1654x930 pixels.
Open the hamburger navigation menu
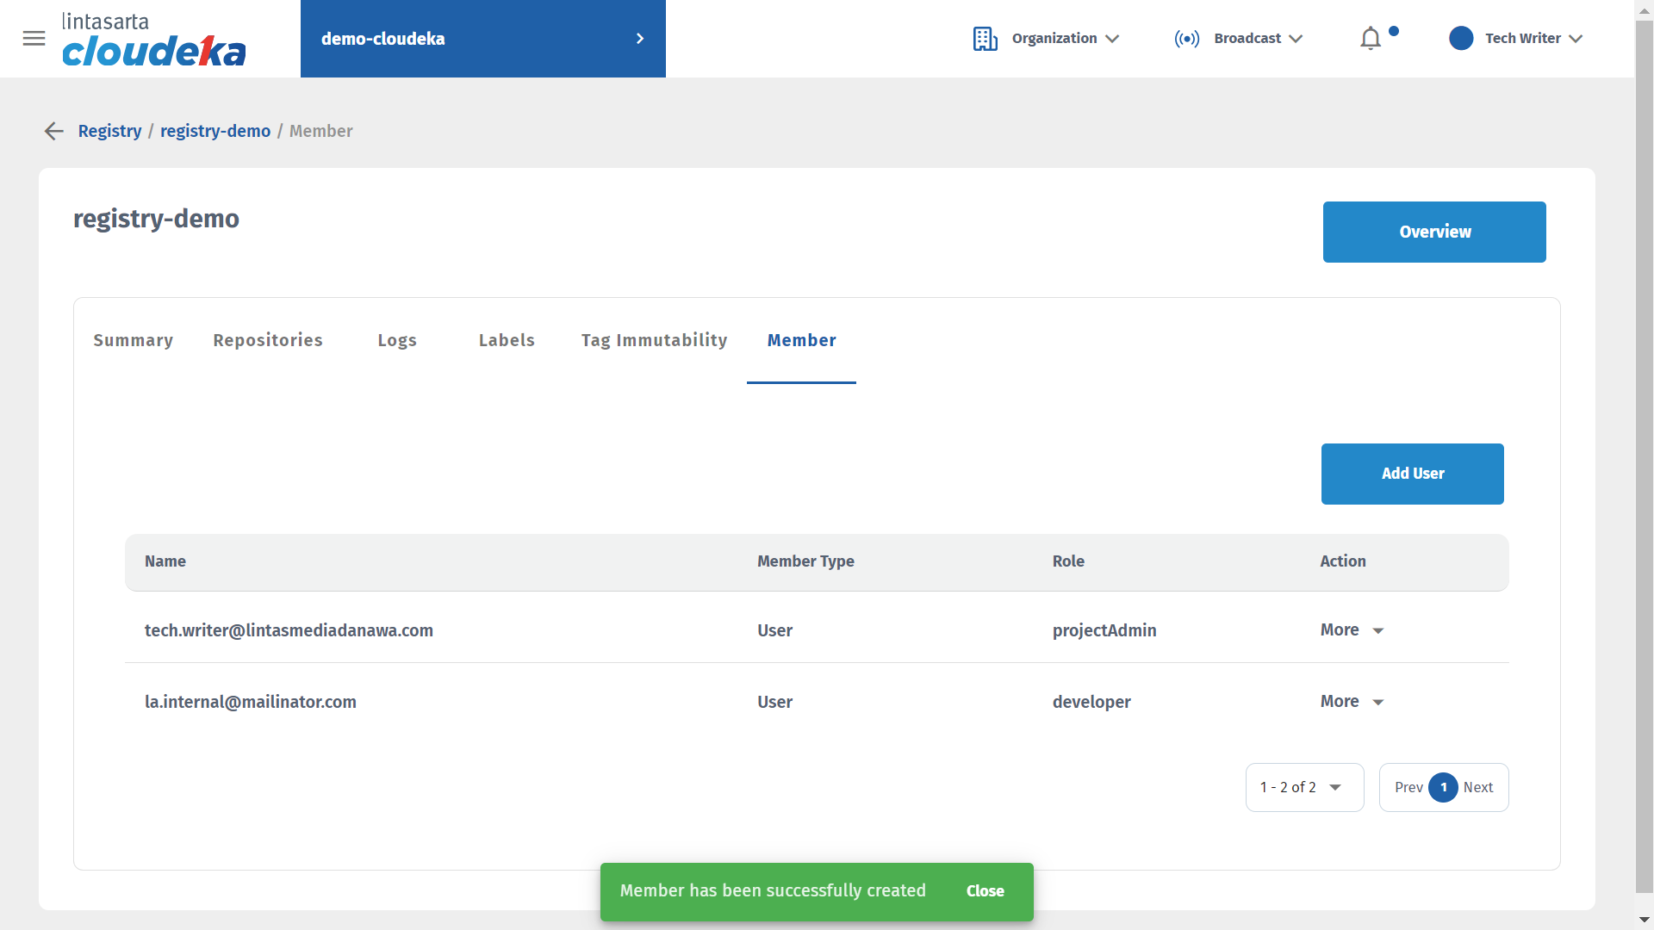click(34, 38)
